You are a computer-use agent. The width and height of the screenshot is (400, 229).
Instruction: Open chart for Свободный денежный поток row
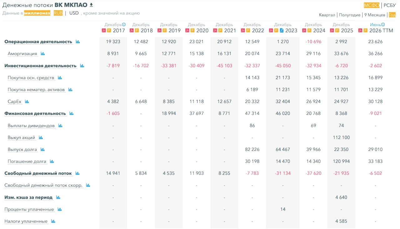[77, 173]
